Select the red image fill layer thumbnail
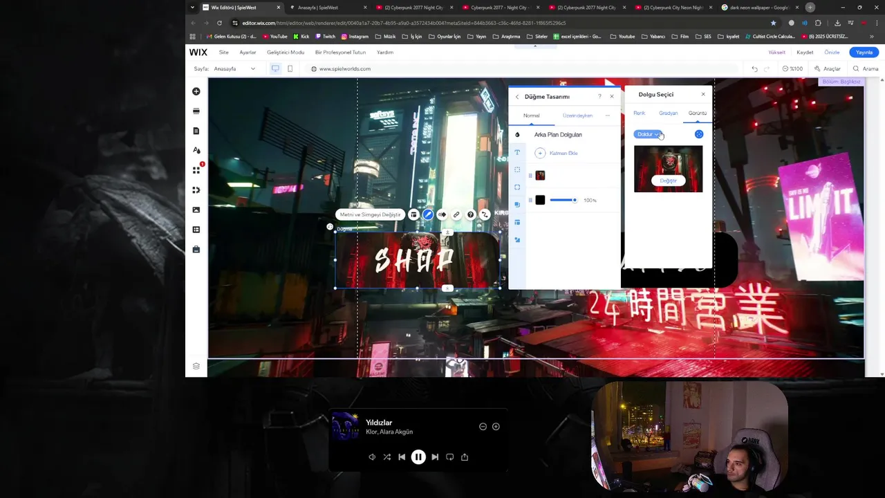This screenshot has width=885, height=498. point(540,176)
